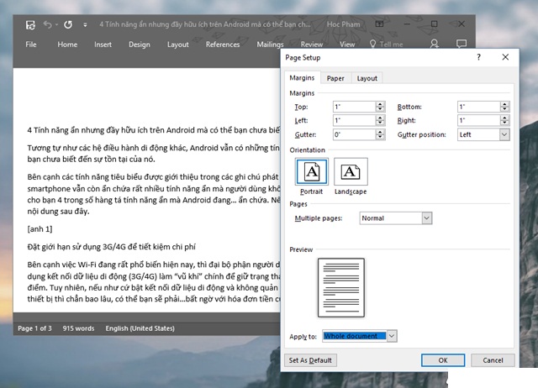
Task: Click the Page Setup help question mark
Action: [477, 57]
